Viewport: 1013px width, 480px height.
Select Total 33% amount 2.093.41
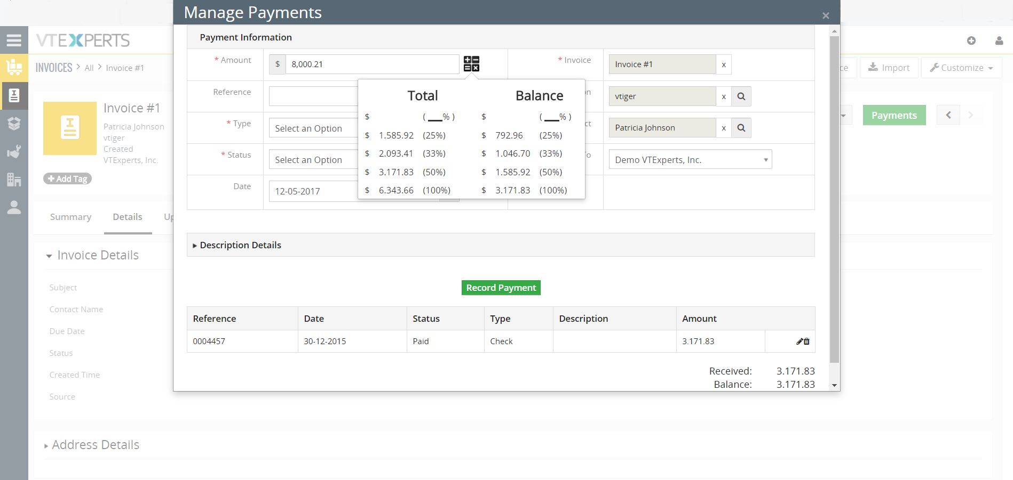[396, 153]
